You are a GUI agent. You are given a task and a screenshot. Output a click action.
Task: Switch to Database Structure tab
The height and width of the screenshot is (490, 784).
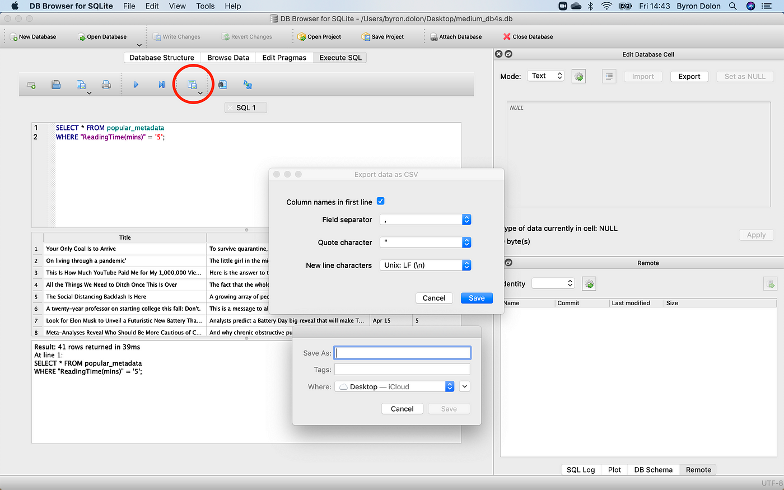[x=162, y=58]
